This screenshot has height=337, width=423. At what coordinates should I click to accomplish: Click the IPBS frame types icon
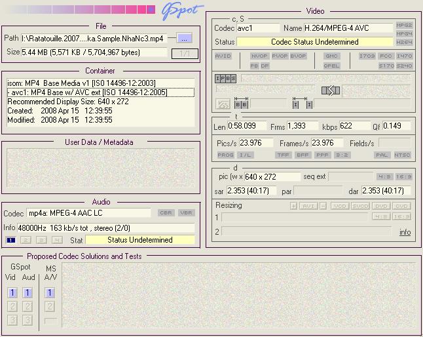pyautogui.click(x=225, y=79)
